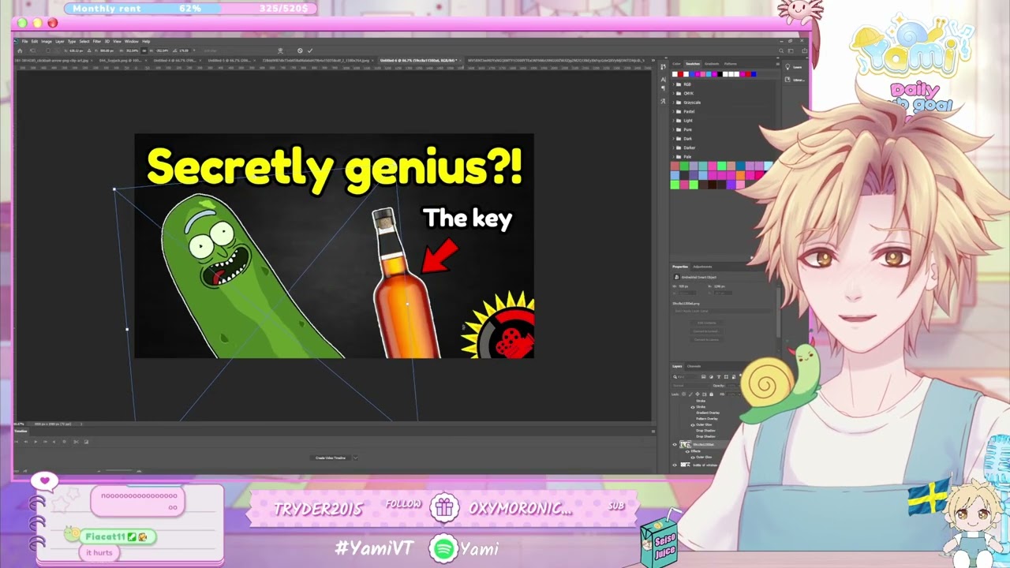
Task: Filter layers by adjustment layers icon
Action: point(711,377)
